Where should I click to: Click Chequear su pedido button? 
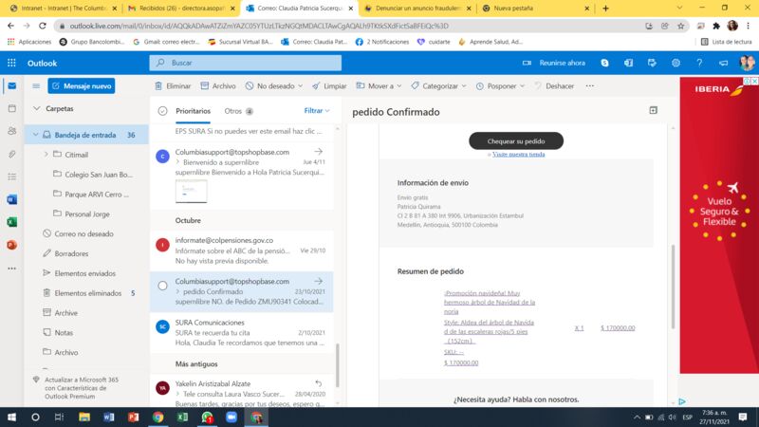coord(516,140)
